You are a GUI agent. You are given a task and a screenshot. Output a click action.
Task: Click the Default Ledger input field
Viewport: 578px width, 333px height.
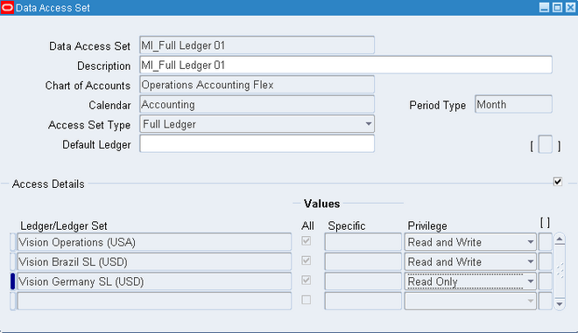pyautogui.click(x=257, y=144)
